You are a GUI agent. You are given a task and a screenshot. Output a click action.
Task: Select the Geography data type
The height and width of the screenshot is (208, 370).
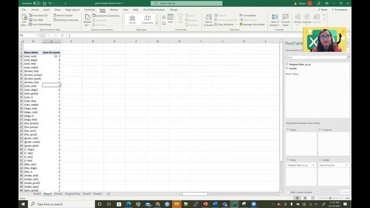[x=147, y=19]
